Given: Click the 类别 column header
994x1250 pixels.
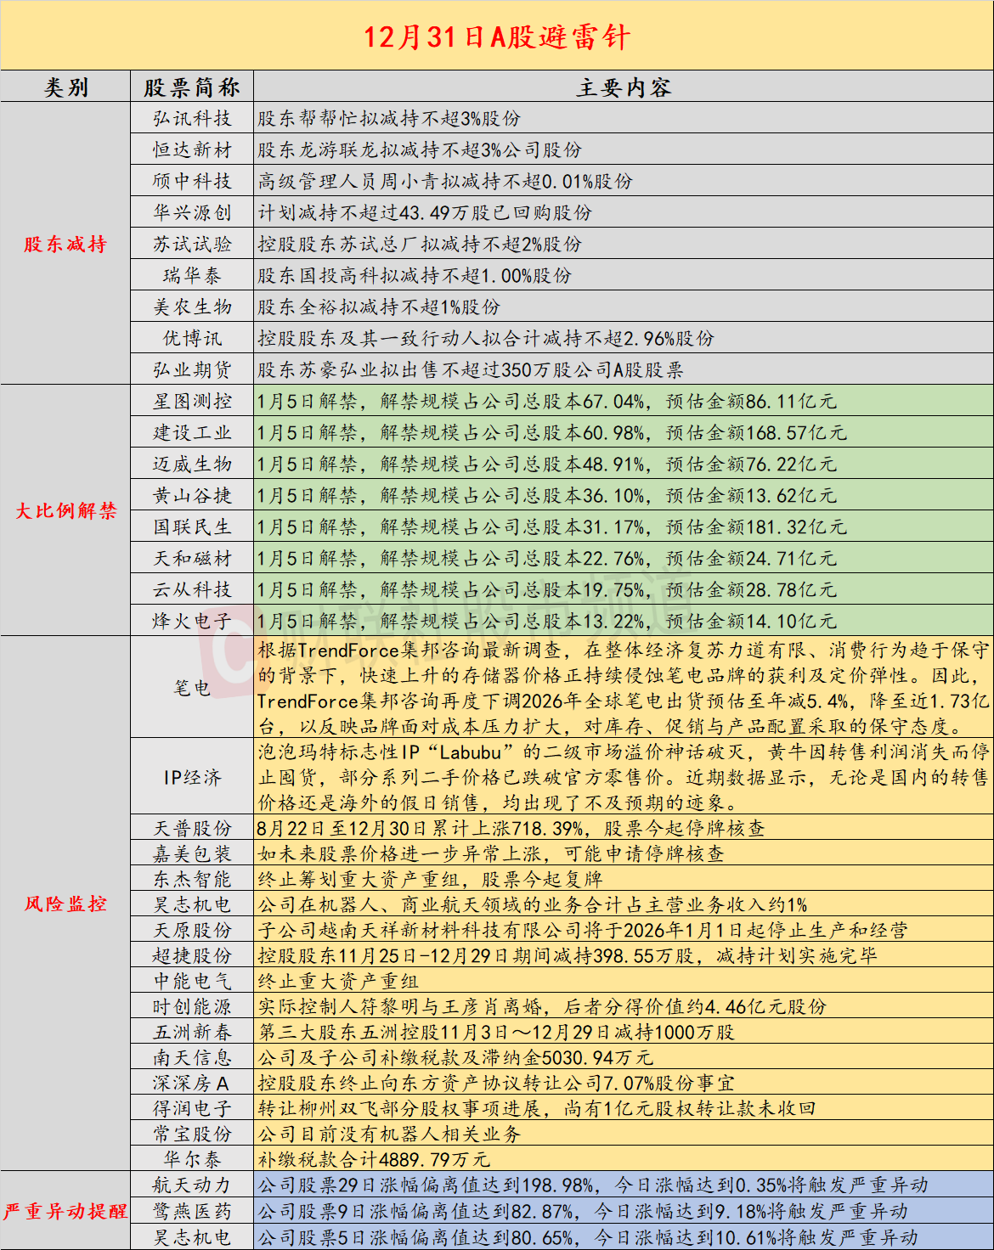Looking at the screenshot, I should point(66,86).
